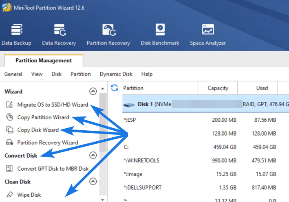Click the sidebar scroll down arrow
The height and width of the screenshot is (202, 289).
pyautogui.click(x=103, y=200)
